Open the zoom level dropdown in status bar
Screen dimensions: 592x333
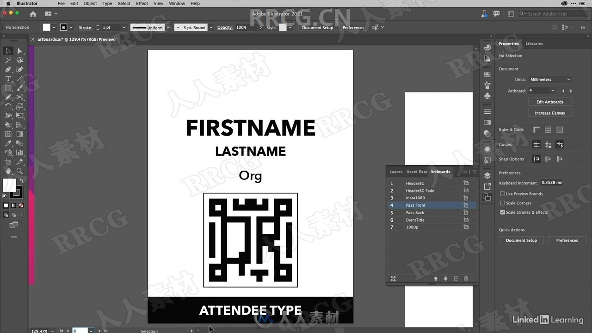coord(51,331)
